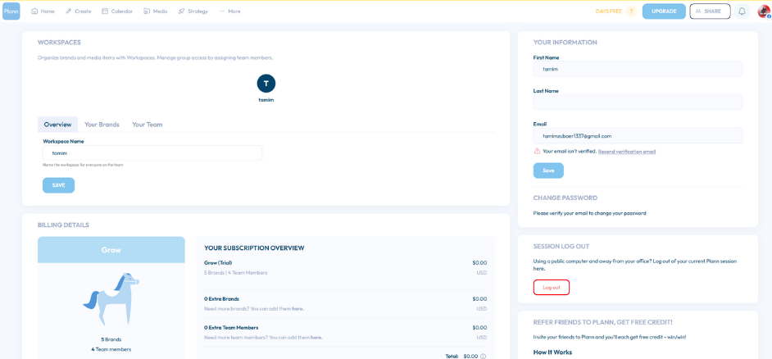Click the workspace SAVE button

pos(58,185)
